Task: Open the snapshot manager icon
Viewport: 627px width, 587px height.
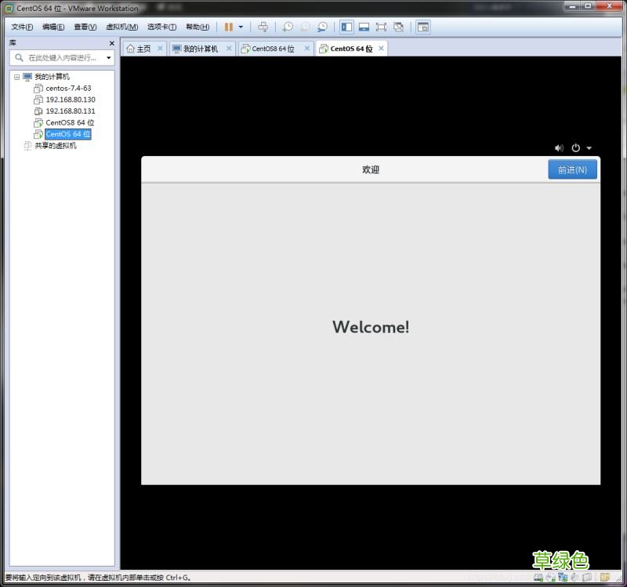Action: click(322, 27)
